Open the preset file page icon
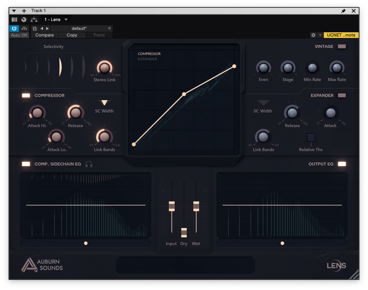The height and width of the screenshot is (290, 368). tap(35, 29)
